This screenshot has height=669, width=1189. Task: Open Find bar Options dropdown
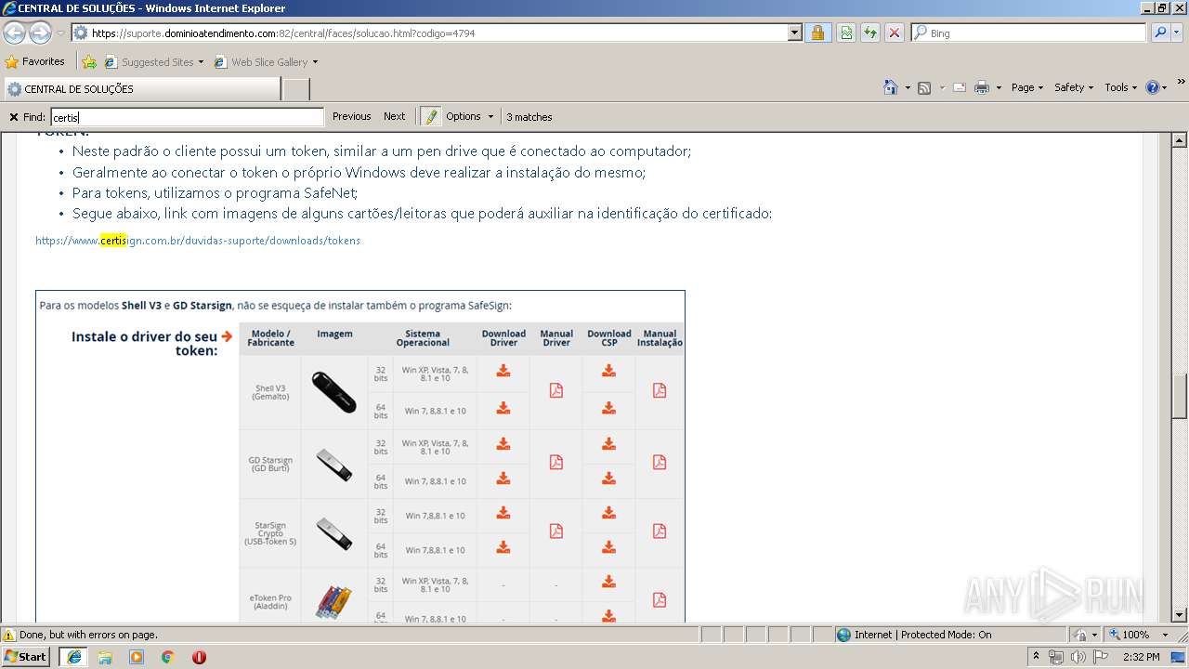point(470,116)
